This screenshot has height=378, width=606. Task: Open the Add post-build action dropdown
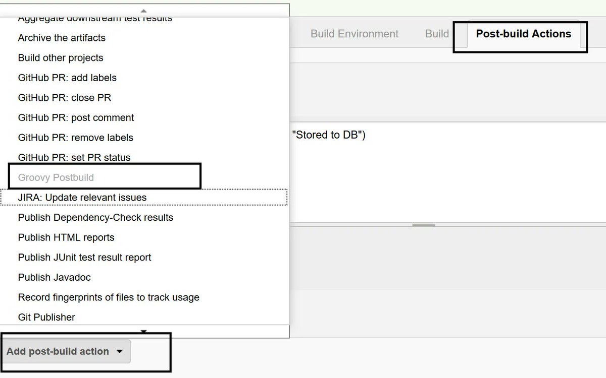[x=66, y=351]
